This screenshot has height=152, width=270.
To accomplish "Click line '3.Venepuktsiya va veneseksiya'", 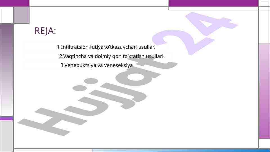I will 96,65.
